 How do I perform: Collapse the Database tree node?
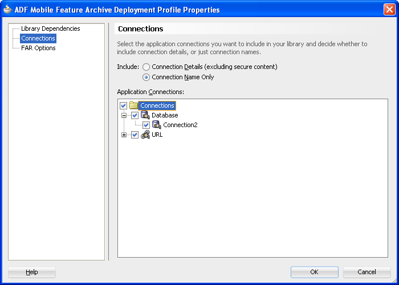[x=124, y=115]
